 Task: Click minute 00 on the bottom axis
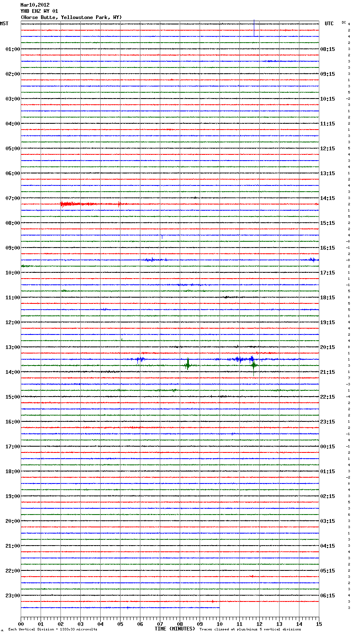tap(21, 624)
